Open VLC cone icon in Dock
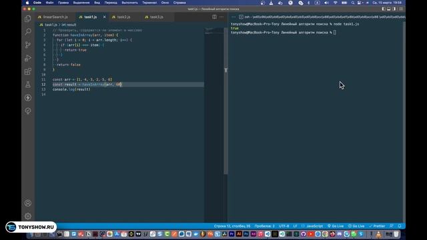The width and height of the screenshot is (427, 240). tap(378, 234)
